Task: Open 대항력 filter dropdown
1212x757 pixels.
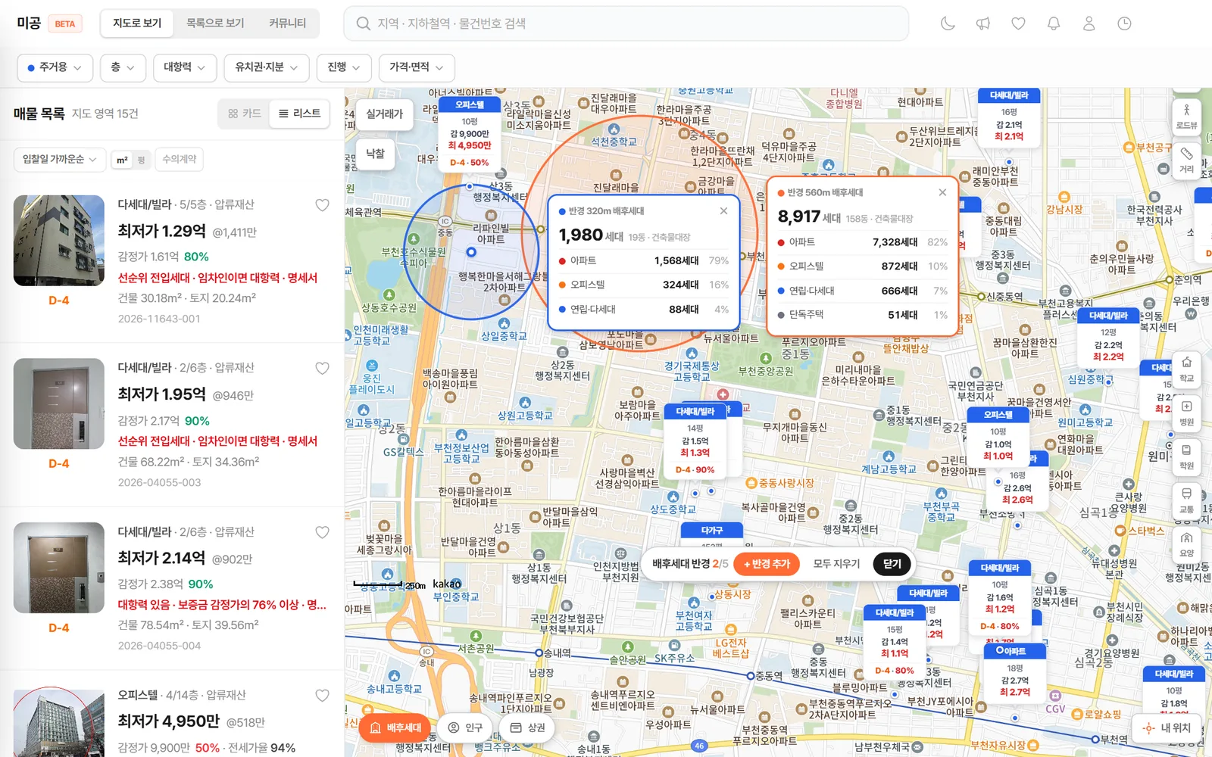Action: (x=185, y=67)
